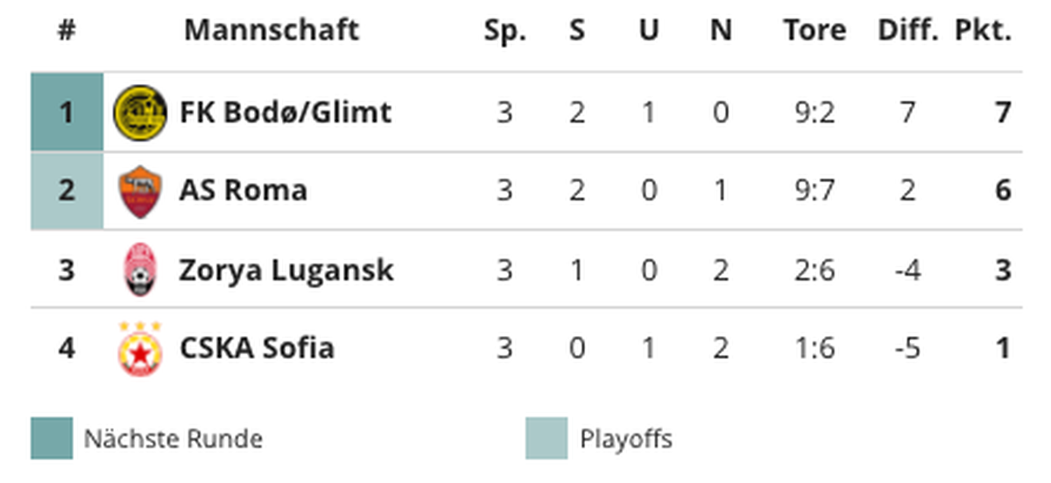Click Bodø/Glimt's 9:2 goals value
The image size is (1051, 483).
[815, 113]
